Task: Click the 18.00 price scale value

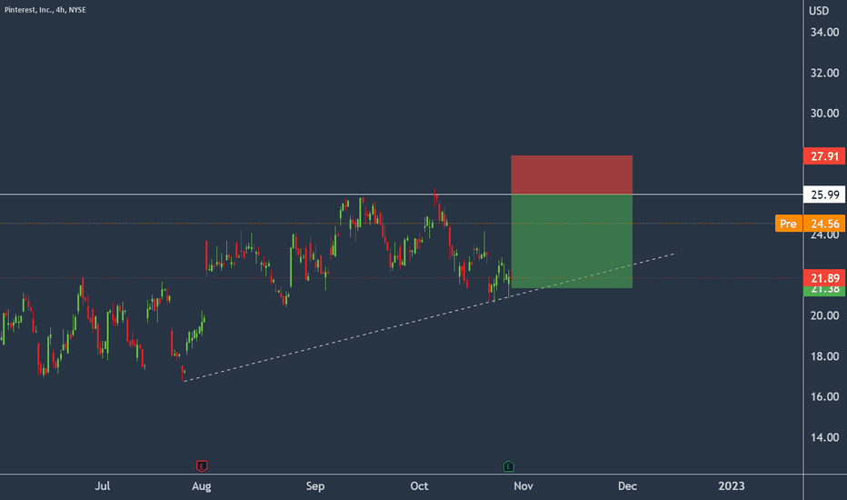Action: coord(825,356)
